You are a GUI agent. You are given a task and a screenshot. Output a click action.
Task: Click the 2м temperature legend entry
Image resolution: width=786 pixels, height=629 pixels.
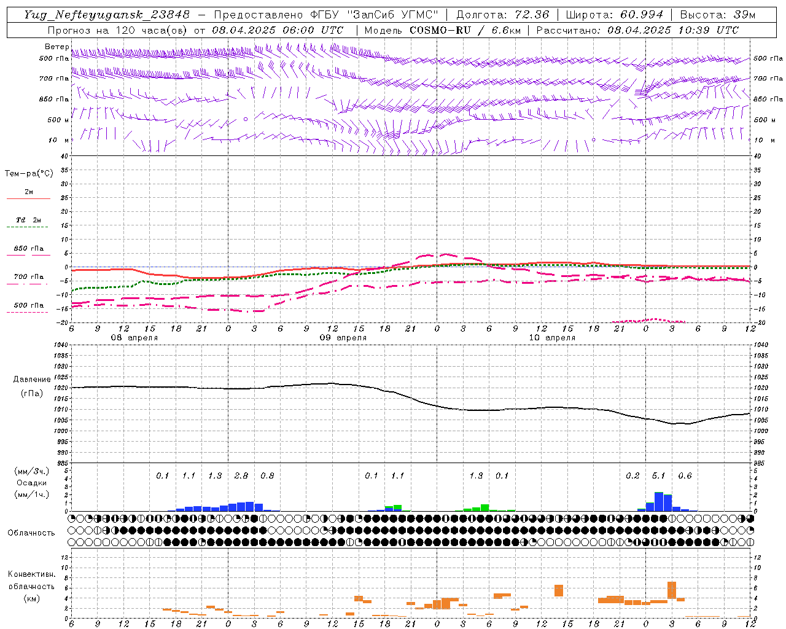[29, 192]
